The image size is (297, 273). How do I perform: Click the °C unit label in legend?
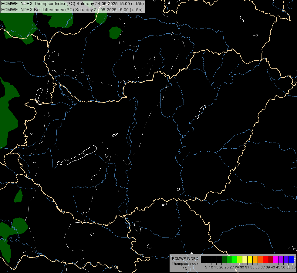click(185, 268)
